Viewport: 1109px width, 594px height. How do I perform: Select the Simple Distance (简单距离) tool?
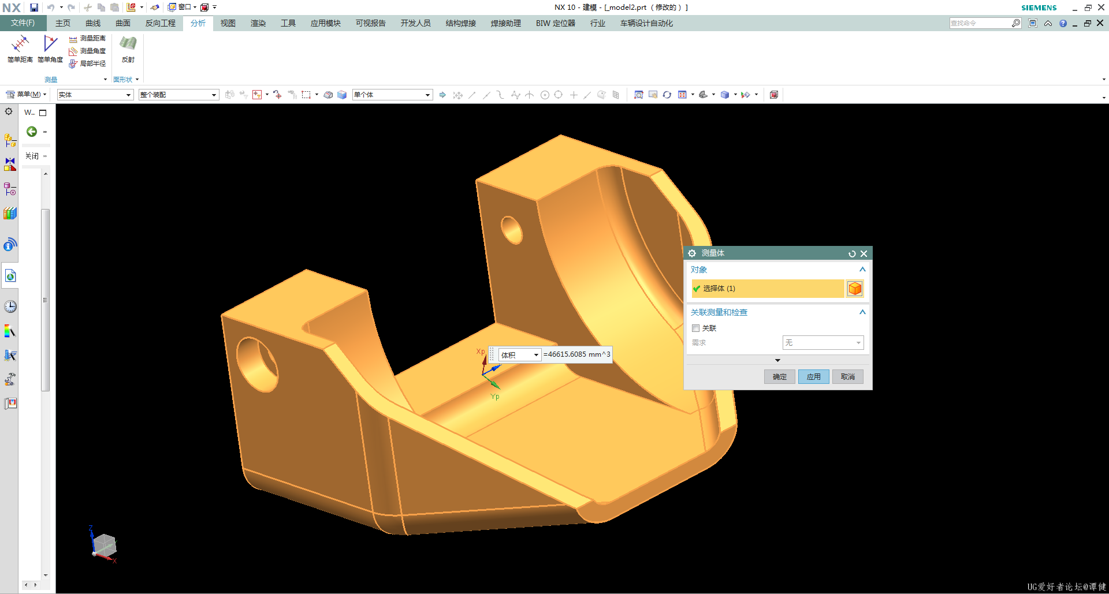[20, 48]
